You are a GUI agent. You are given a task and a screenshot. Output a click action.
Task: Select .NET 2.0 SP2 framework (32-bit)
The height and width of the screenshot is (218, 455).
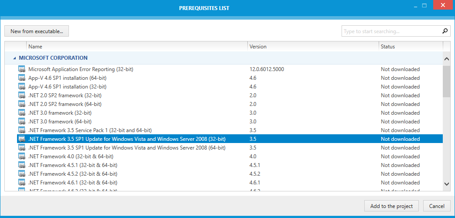point(65,95)
